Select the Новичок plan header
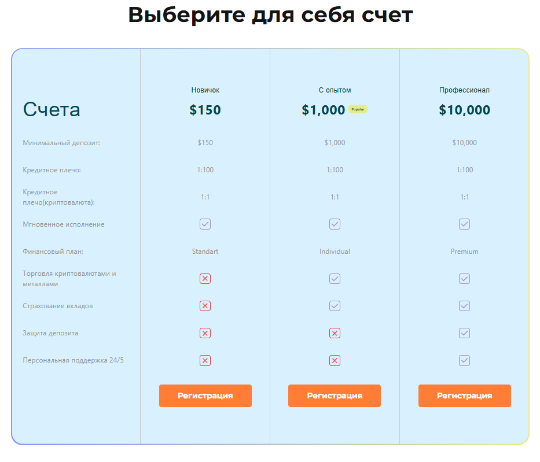 [205, 90]
